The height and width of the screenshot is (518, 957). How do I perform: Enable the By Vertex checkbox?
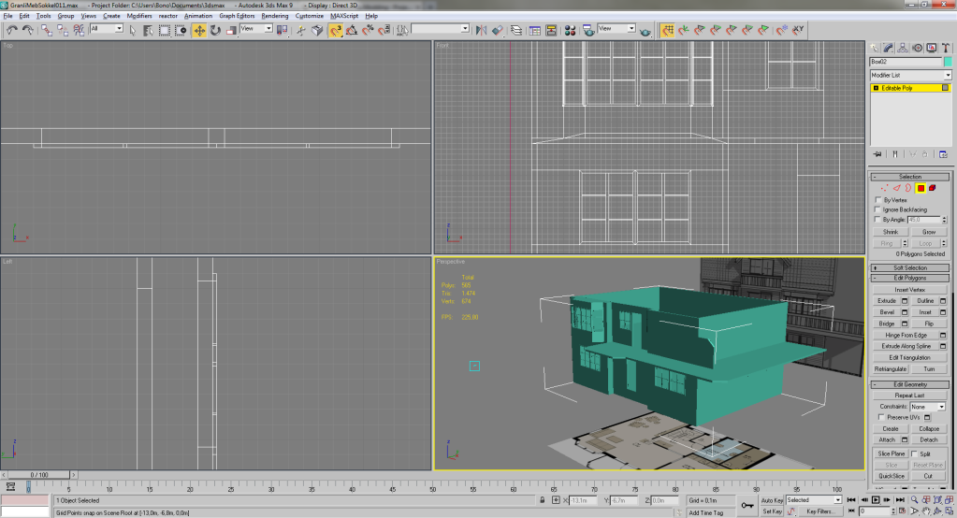[x=877, y=200]
